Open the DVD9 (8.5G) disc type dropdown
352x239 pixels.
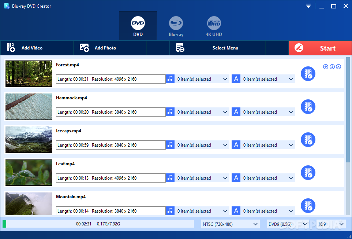pos(288,224)
